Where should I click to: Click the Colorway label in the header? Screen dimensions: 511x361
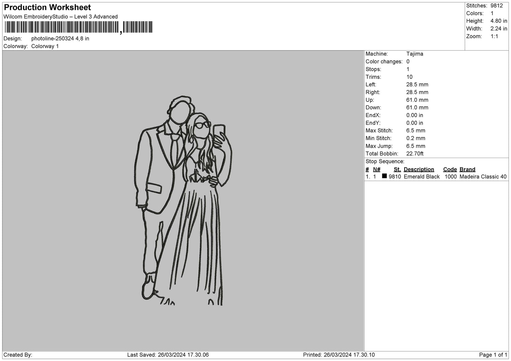[x=16, y=46]
